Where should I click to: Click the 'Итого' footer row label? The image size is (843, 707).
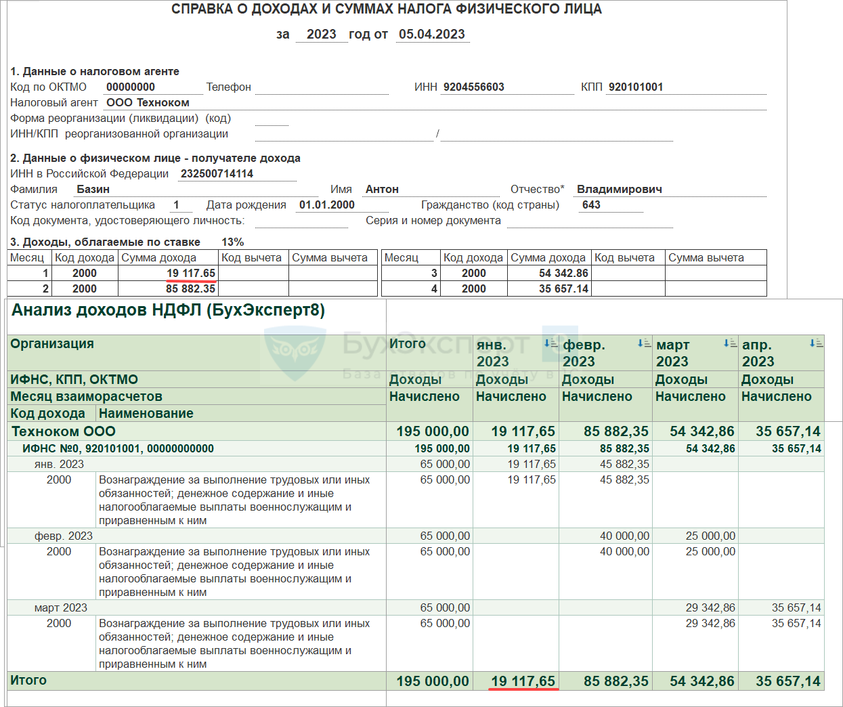coord(28,680)
